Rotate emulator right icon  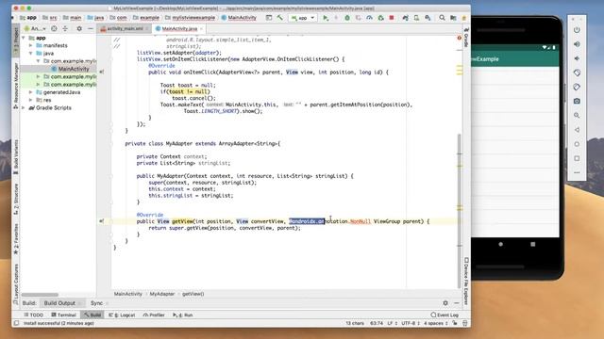tap(577, 87)
